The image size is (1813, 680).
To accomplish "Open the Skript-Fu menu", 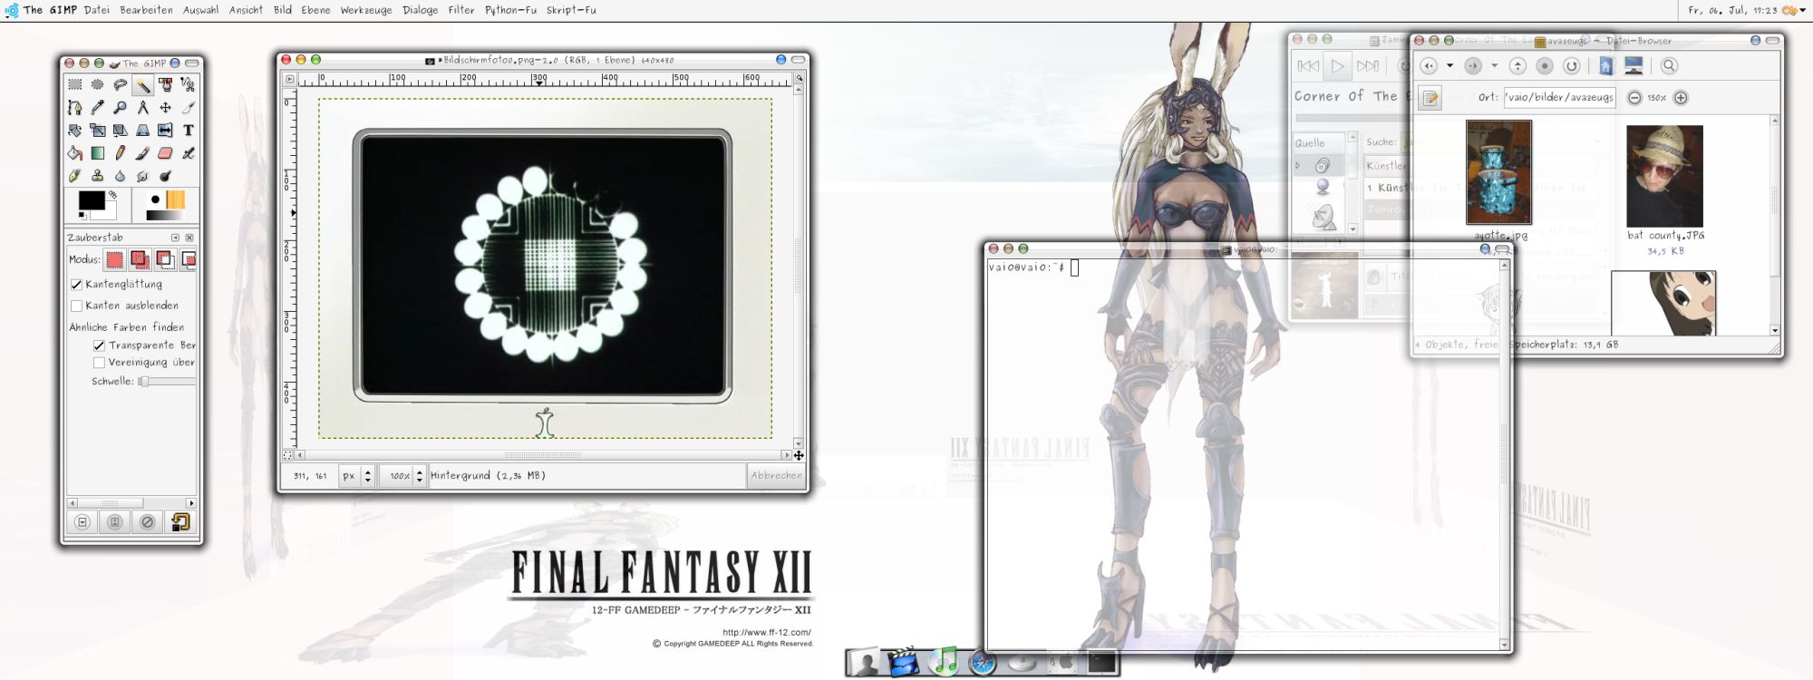I will (x=571, y=10).
